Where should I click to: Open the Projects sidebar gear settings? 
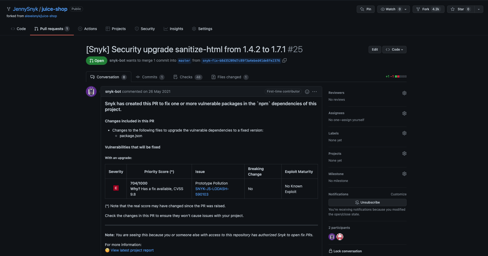(404, 153)
